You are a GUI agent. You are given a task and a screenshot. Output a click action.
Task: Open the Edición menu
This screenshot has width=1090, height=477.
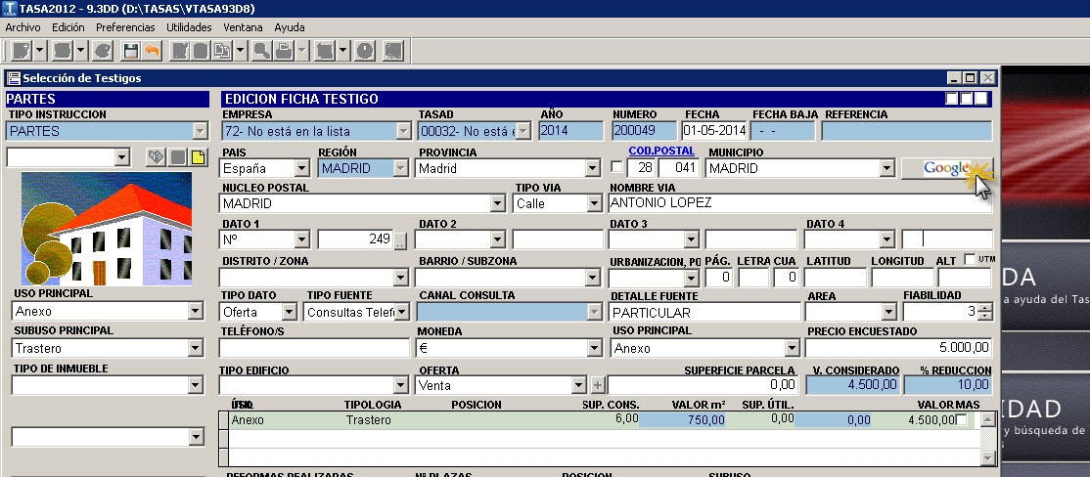pos(68,27)
